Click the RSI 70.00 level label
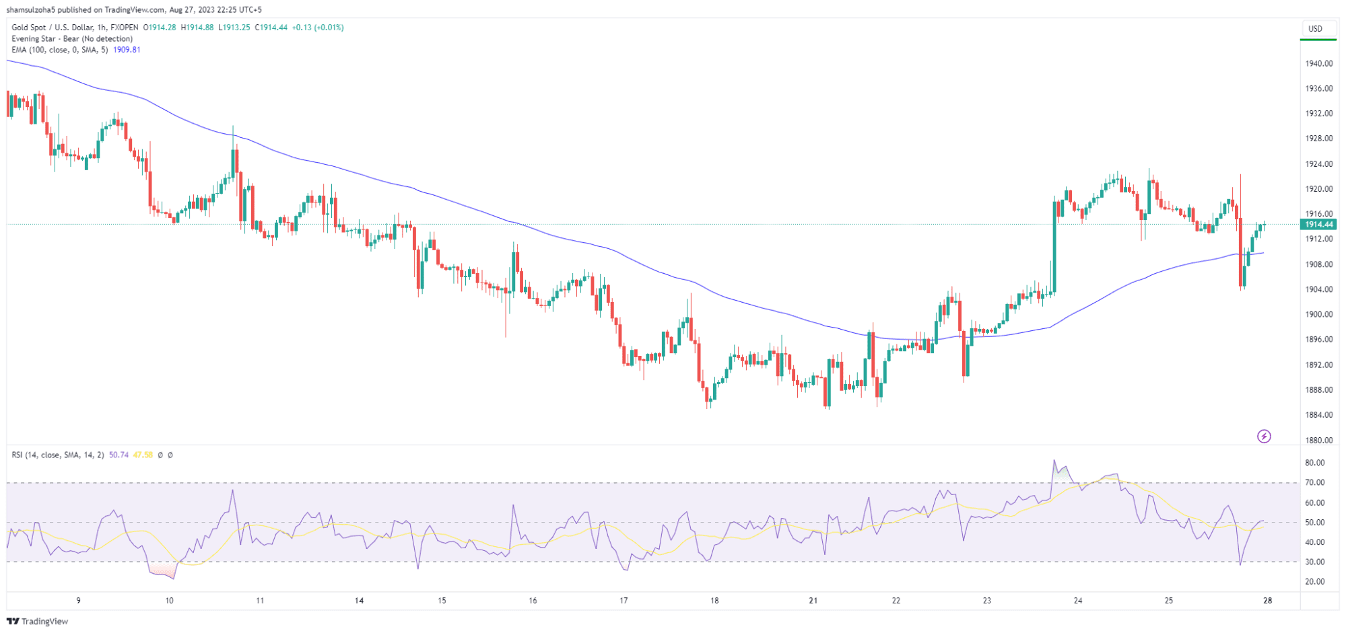Viewport: 1346px width, 633px height. [x=1315, y=483]
